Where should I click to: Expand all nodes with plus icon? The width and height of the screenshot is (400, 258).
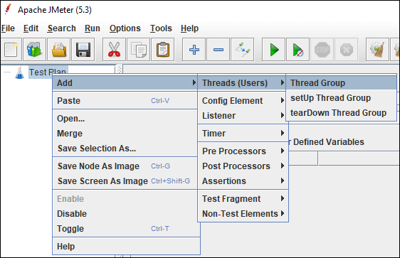(194, 50)
